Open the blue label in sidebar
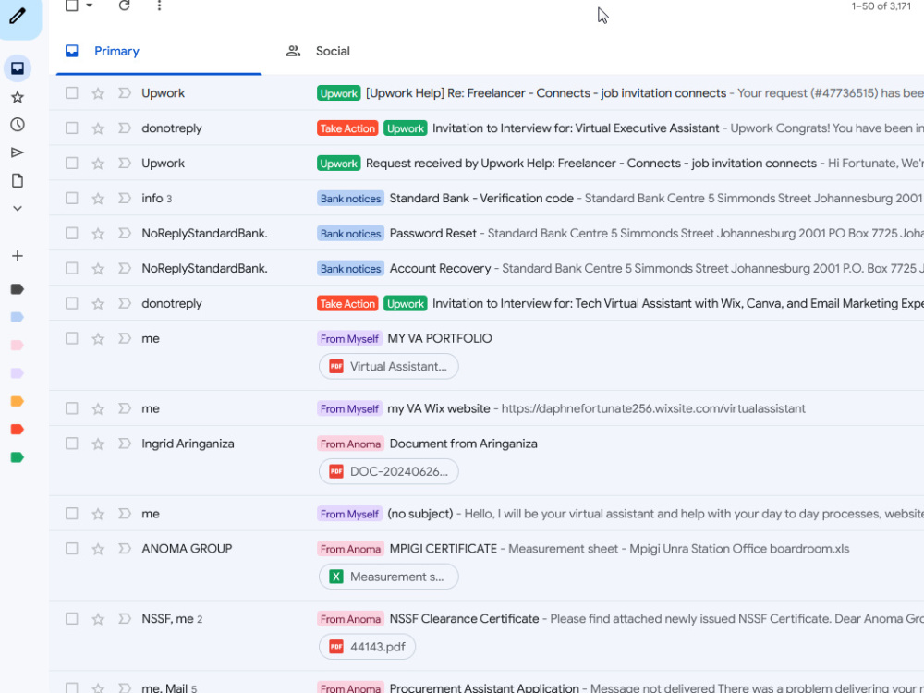924x693 pixels. (x=17, y=317)
